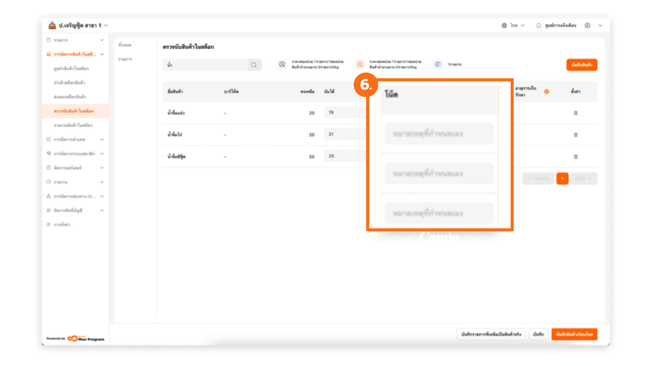The image size is (651, 366).
Task: Click the orange button above table right
Action: [x=581, y=65]
